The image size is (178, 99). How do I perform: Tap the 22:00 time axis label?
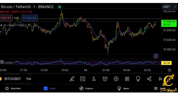[44, 70]
